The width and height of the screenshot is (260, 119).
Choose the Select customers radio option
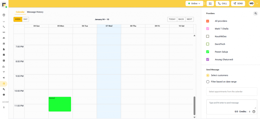click(x=208, y=75)
